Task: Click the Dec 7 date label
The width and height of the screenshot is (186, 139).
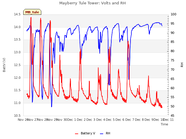Action: (130, 120)
